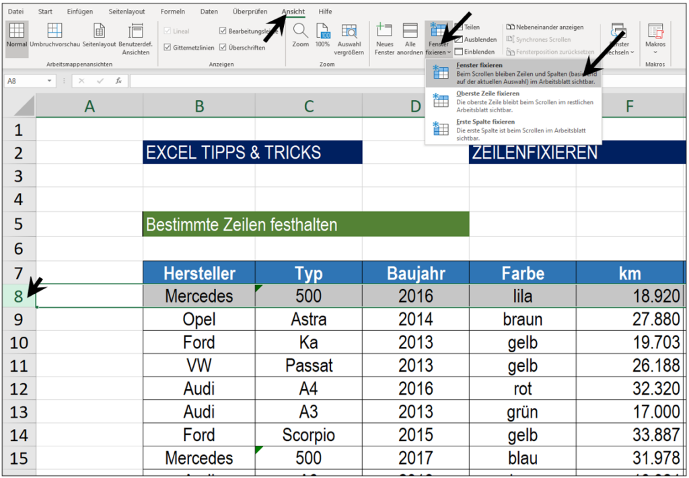Choose Oberste Zeile fixieren
Screen dimensions: 689x478
(513, 102)
